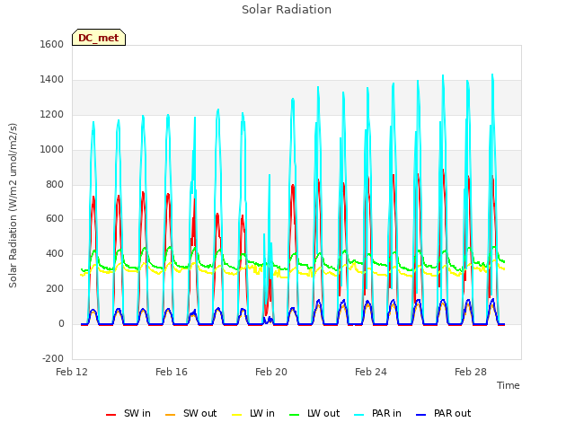This screenshot has width=575, height=431.
Task: Click the Feb 28 x-axis tick label
Action: (x=471, y=372)
